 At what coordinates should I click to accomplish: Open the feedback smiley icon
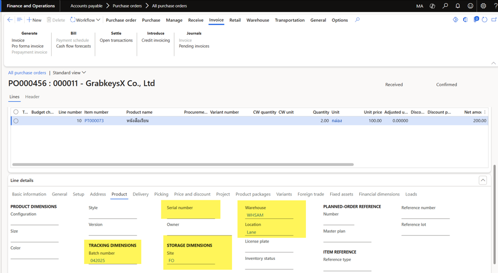[x=471, y=6]
